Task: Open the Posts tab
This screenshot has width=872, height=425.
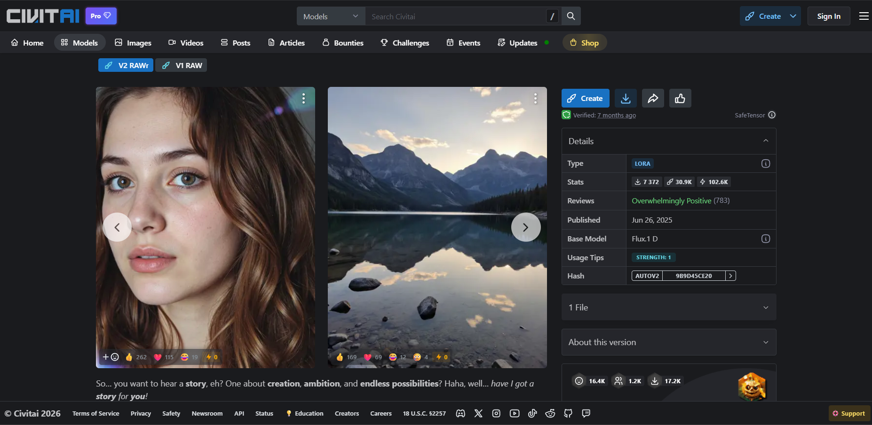Action: [236, 43]
